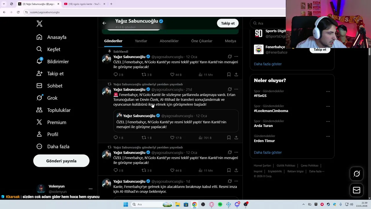The width and height of the screenshot is (371, 209).
Task: Share the pinned post
Action: coord(236,75)
